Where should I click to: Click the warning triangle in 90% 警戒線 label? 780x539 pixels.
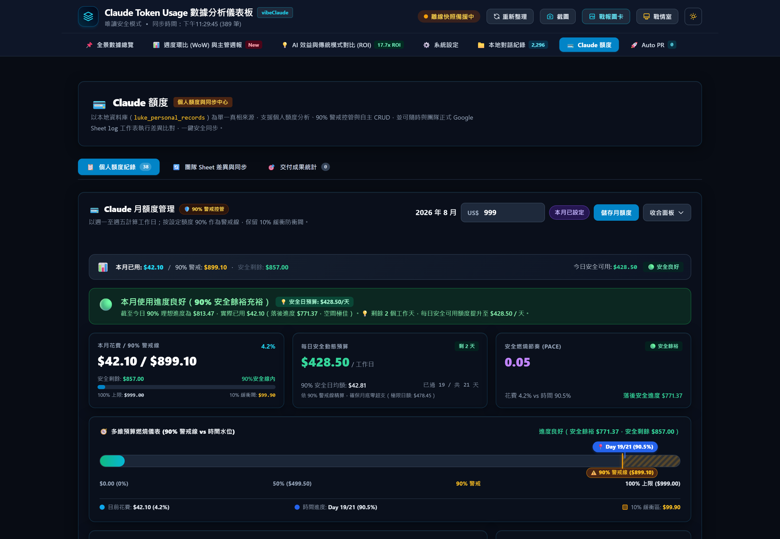tap(594, 473)
